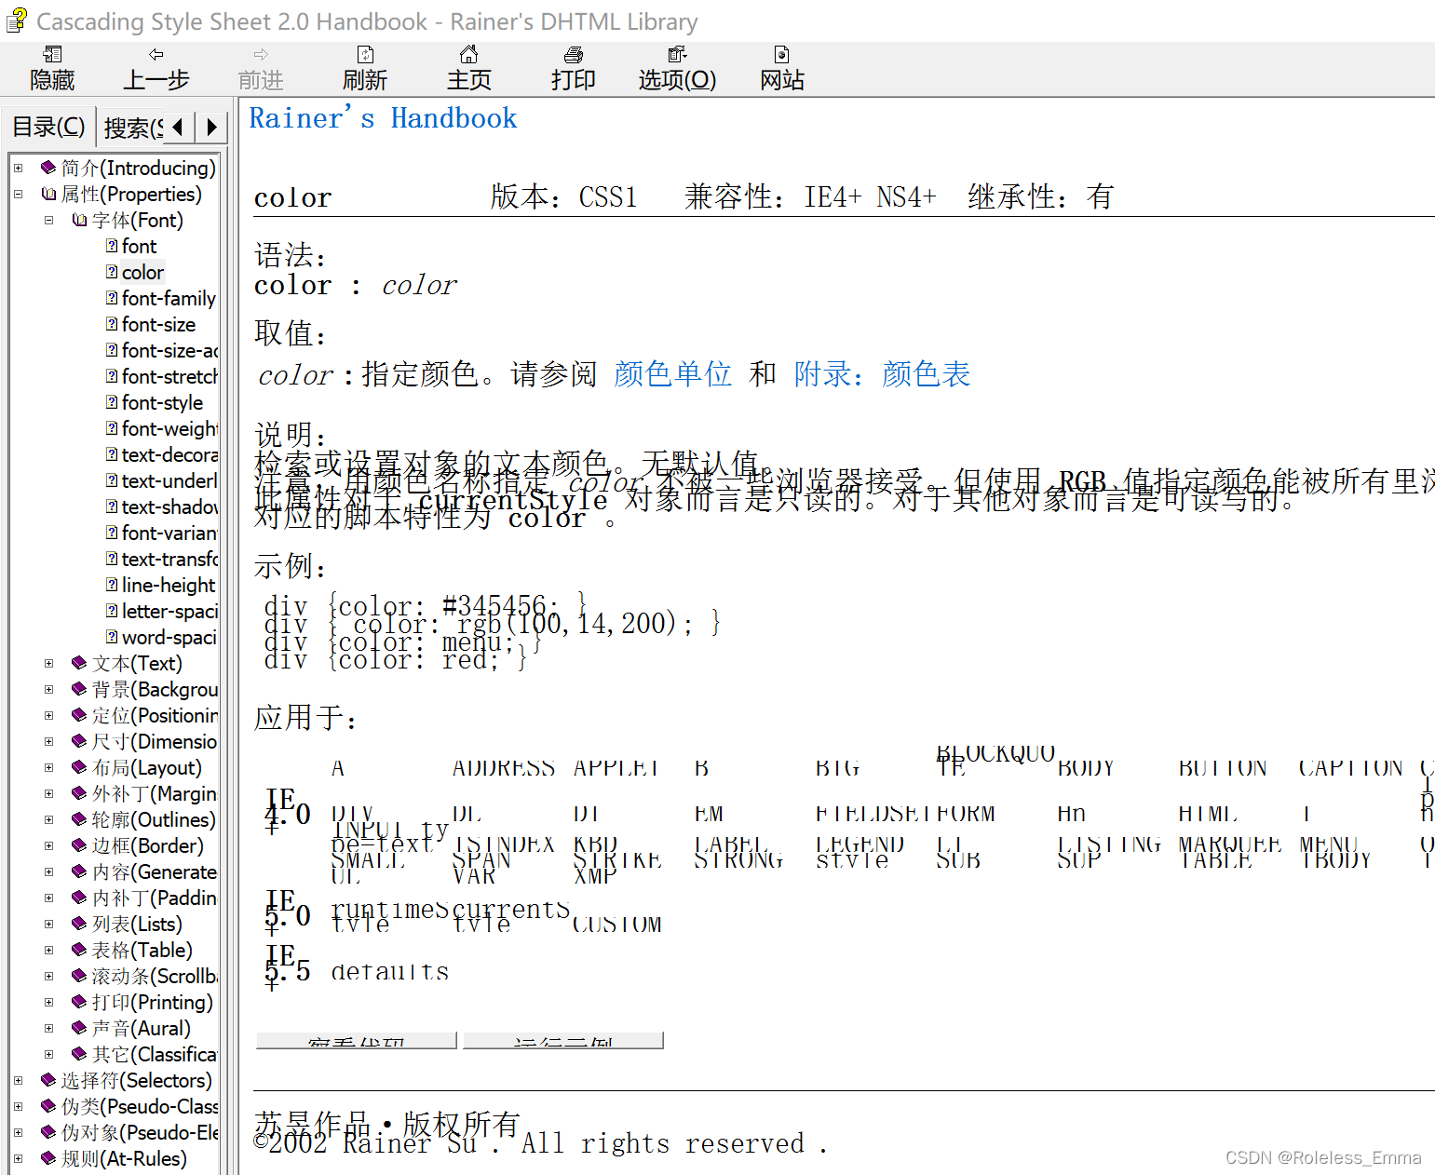Open the word-spacing topic
The width and height of the screenshot is (1435, 1175).
(x=169, y=637)
